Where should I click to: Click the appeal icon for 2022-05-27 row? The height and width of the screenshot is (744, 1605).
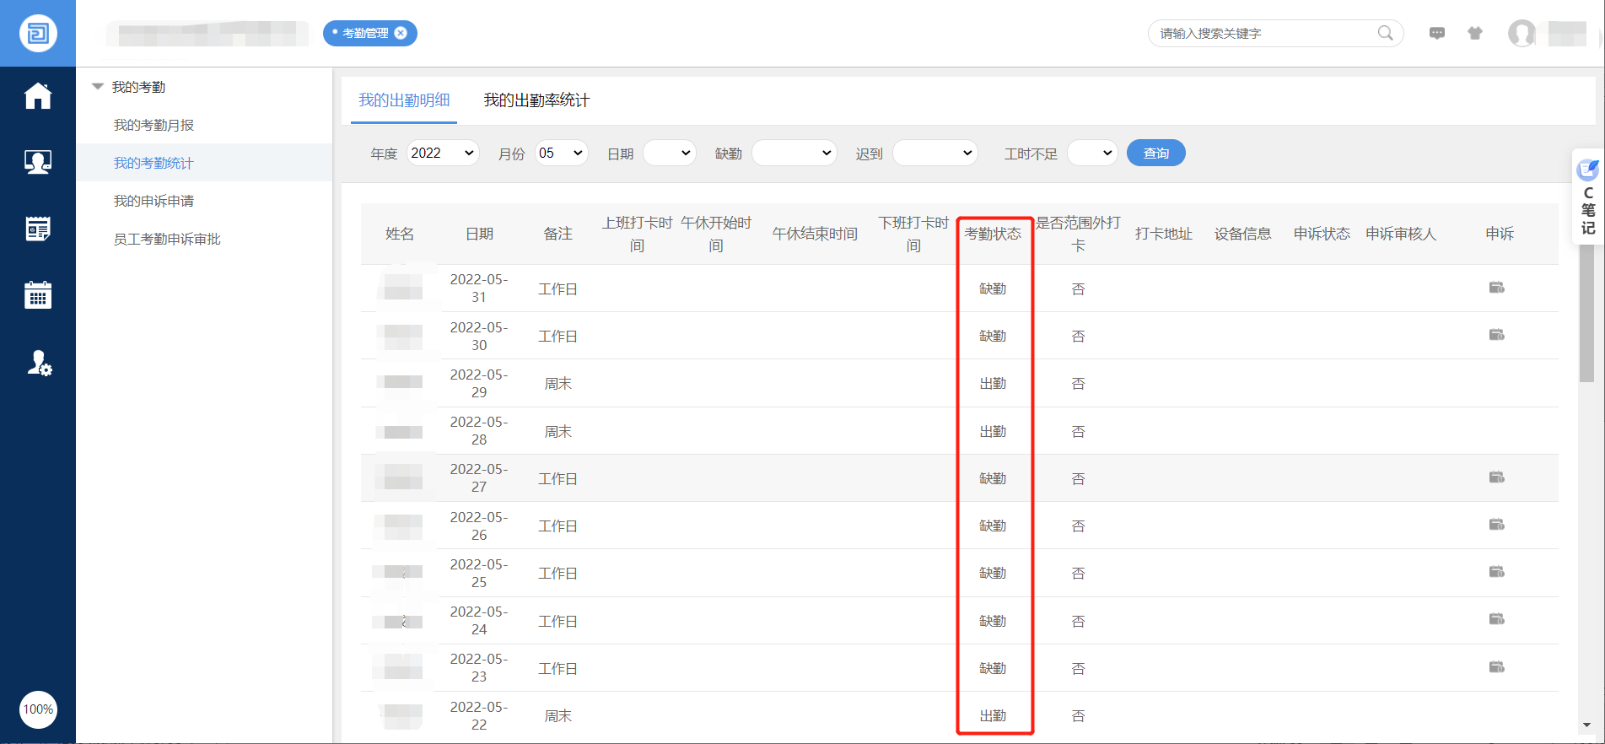pos(1497,477)
